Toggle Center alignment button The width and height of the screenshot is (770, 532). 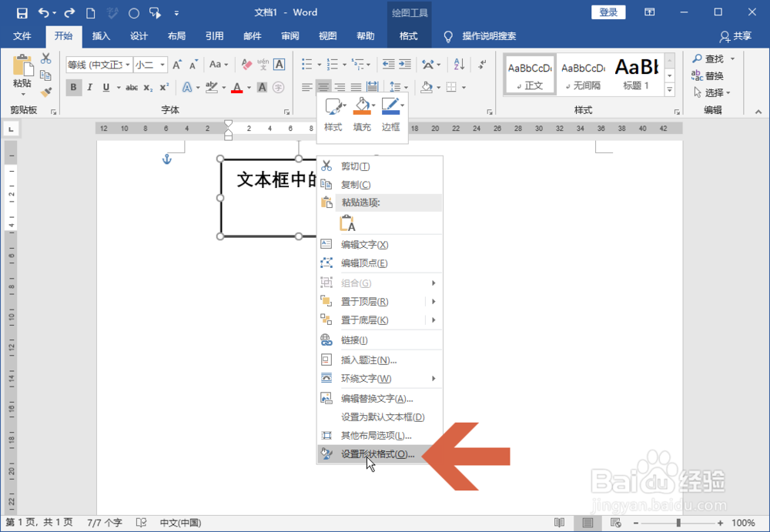pos(323,88)
